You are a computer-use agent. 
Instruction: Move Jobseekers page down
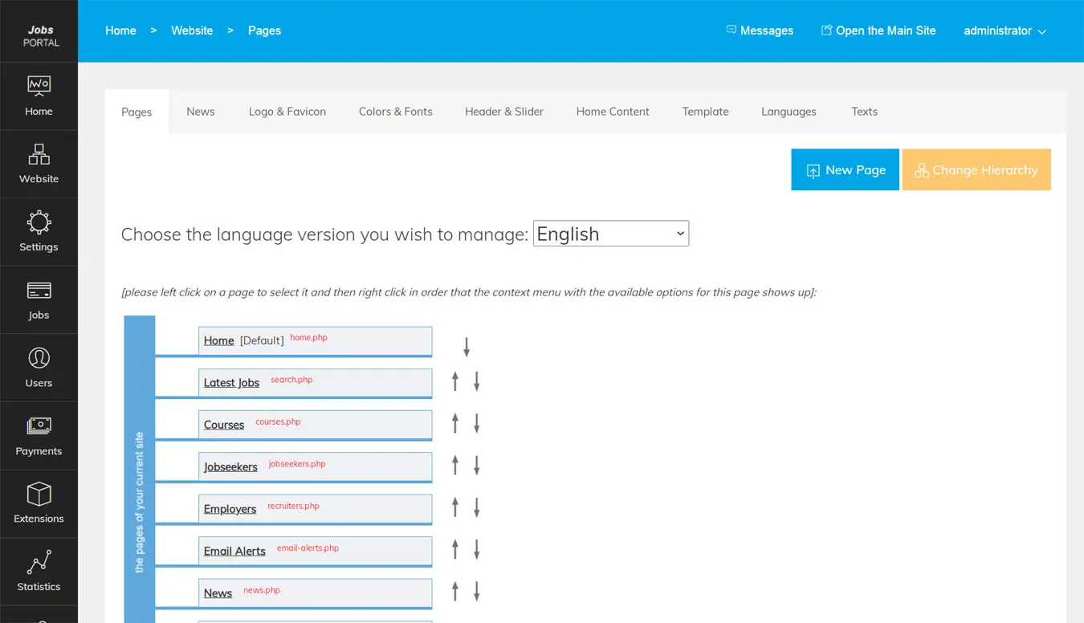click(x=476, y=465)
